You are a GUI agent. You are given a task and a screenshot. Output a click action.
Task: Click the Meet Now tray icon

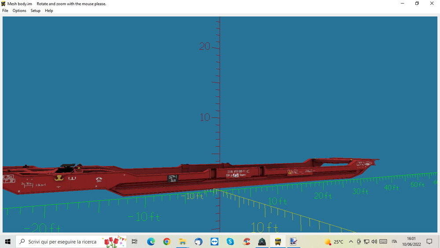click(359, 241)
